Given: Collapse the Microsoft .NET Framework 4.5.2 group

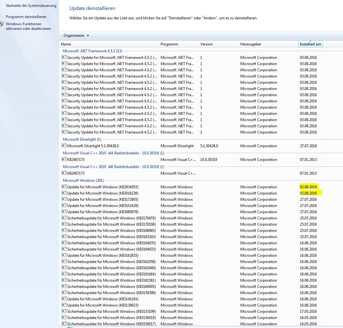Looking at the screenshot, I should (x=92, y=51).
